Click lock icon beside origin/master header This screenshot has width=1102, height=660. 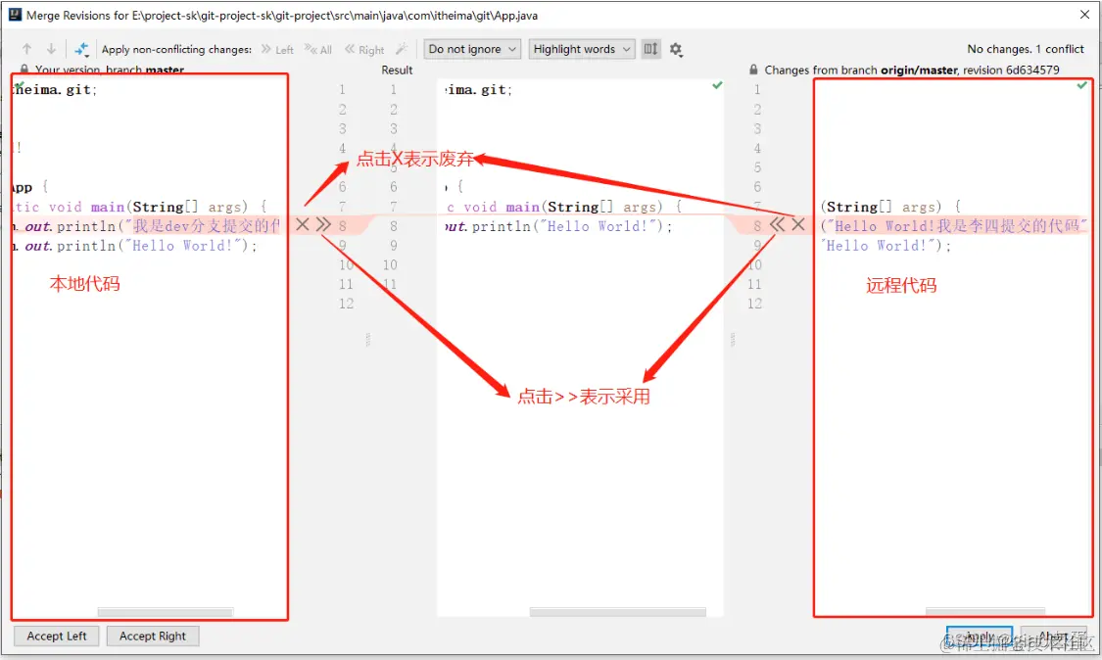[x=753, y=70]
